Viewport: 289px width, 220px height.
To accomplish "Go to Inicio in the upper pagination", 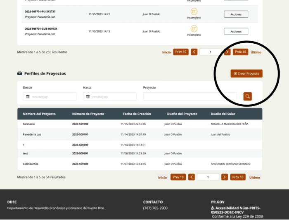I will click(166, 52).
